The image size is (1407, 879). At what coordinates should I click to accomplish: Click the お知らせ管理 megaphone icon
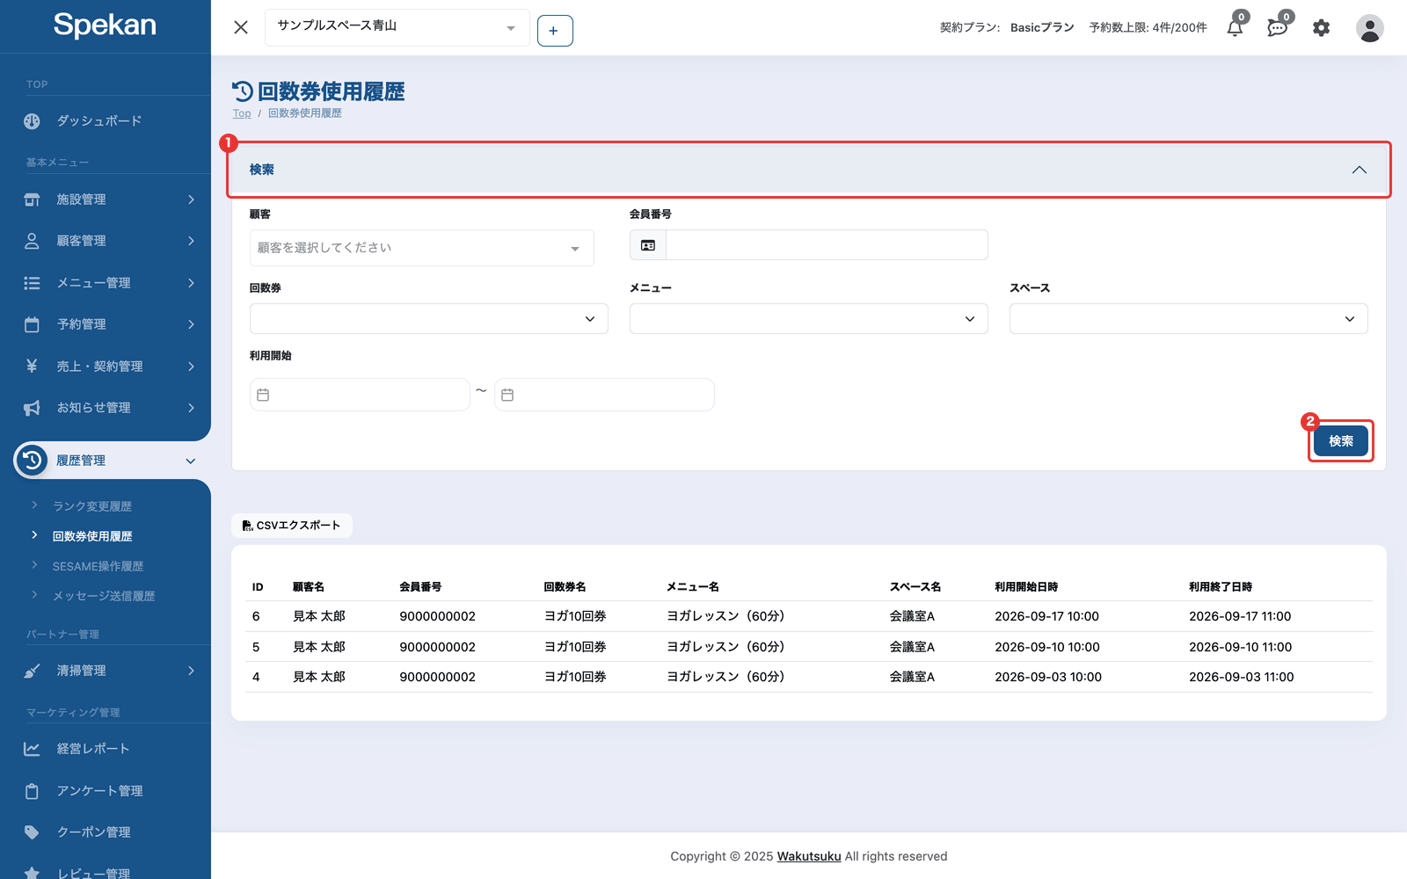pos(32,408)
